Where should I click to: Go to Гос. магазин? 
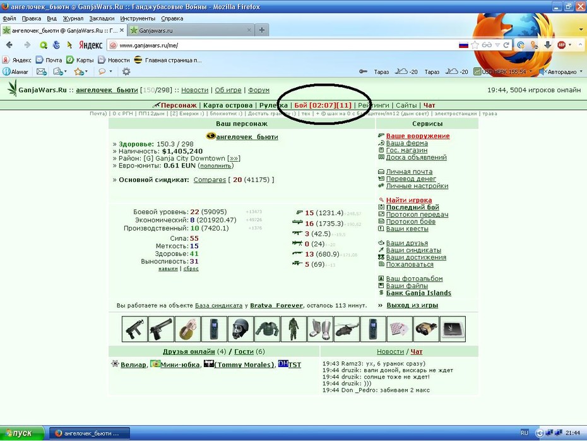click(x=406, y=150)
